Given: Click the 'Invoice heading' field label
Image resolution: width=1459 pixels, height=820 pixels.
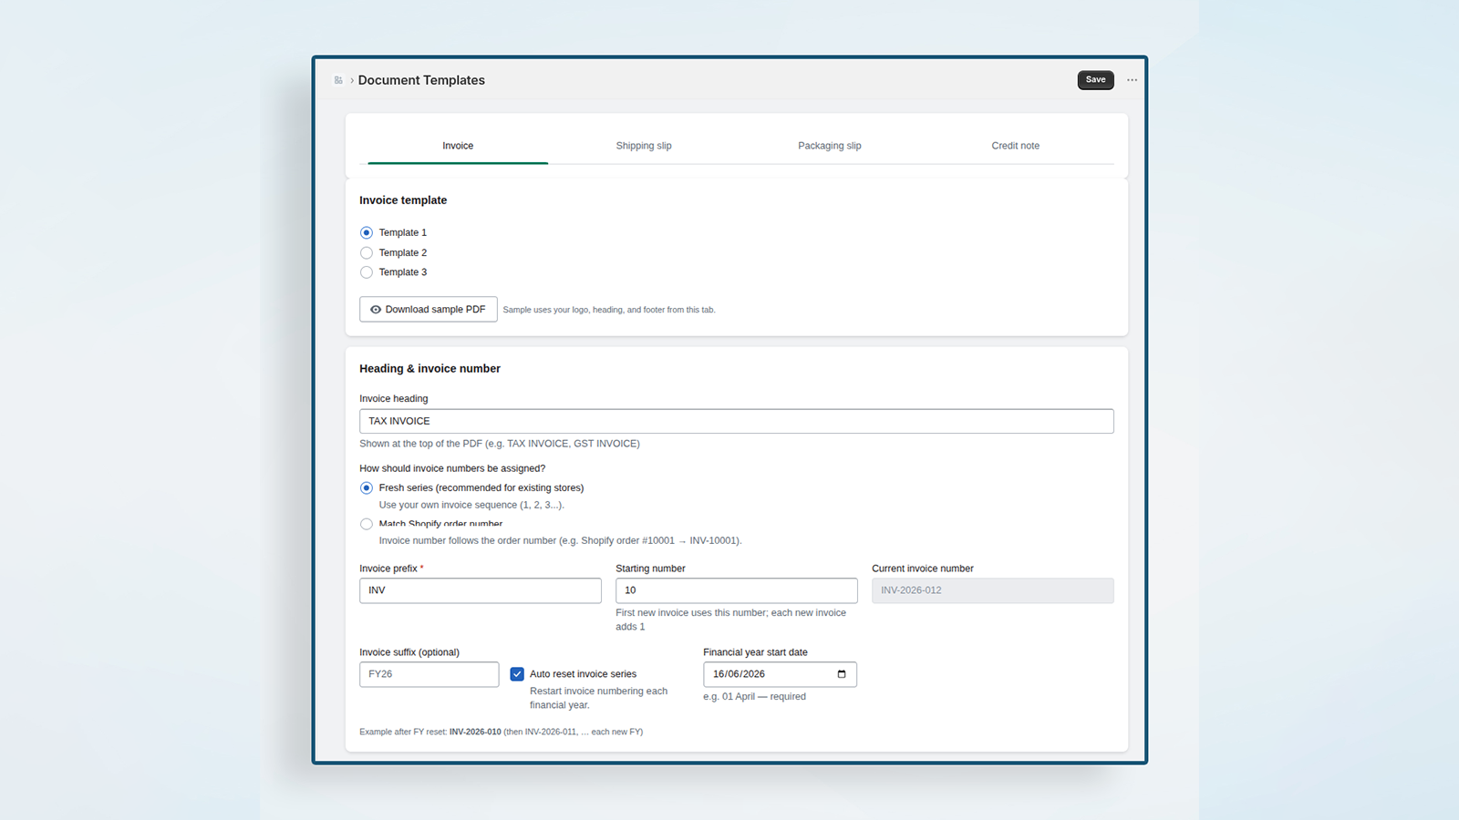Looking at the screenshot, I should click(394, 399).
